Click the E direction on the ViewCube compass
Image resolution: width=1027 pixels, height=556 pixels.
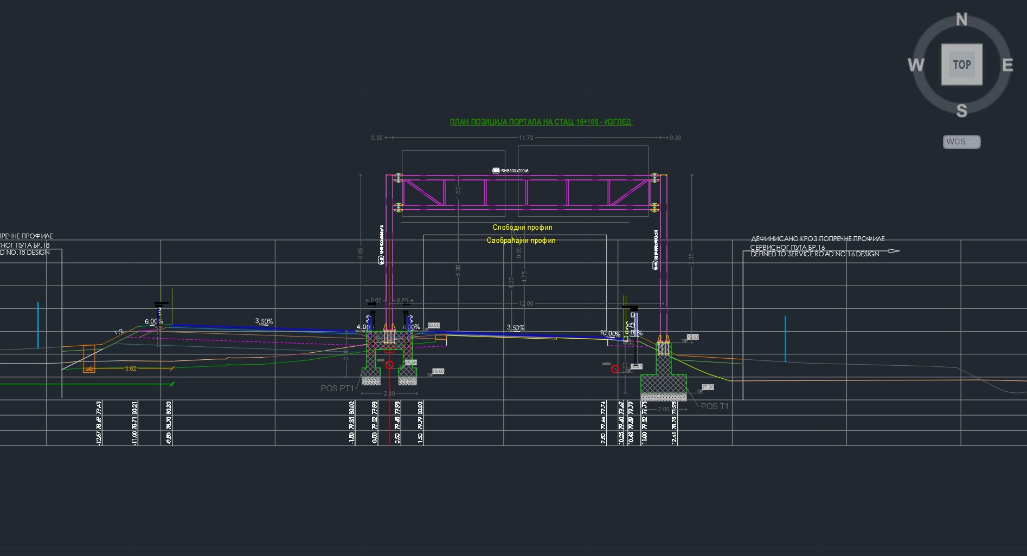tap(1007, 65)
